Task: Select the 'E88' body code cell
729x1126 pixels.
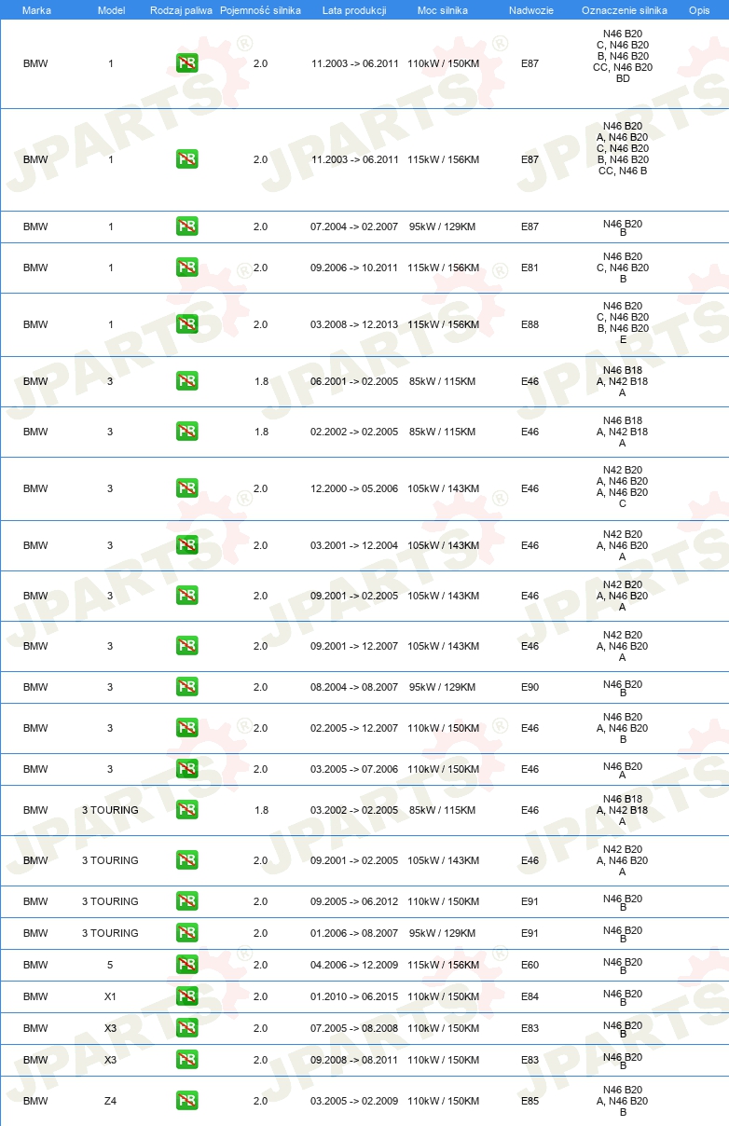Action: [530, 324]
